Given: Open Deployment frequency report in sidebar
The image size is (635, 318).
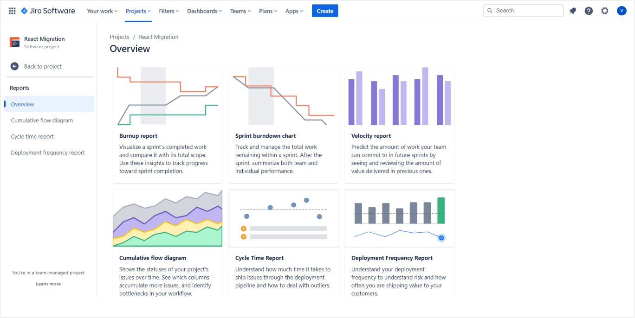Looking at the screenshot, I should point(48,153).
